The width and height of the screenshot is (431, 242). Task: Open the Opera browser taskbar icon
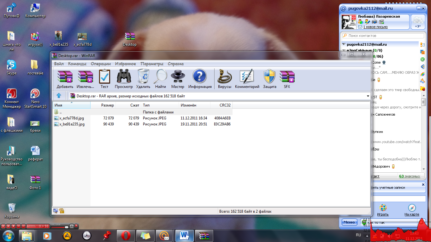pyautogui.click(x=126, y=235)
